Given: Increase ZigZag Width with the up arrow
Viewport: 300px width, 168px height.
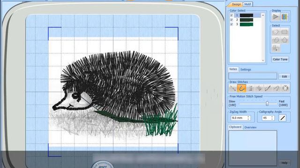Looking at the screenshot, I should tap(248, 117).
